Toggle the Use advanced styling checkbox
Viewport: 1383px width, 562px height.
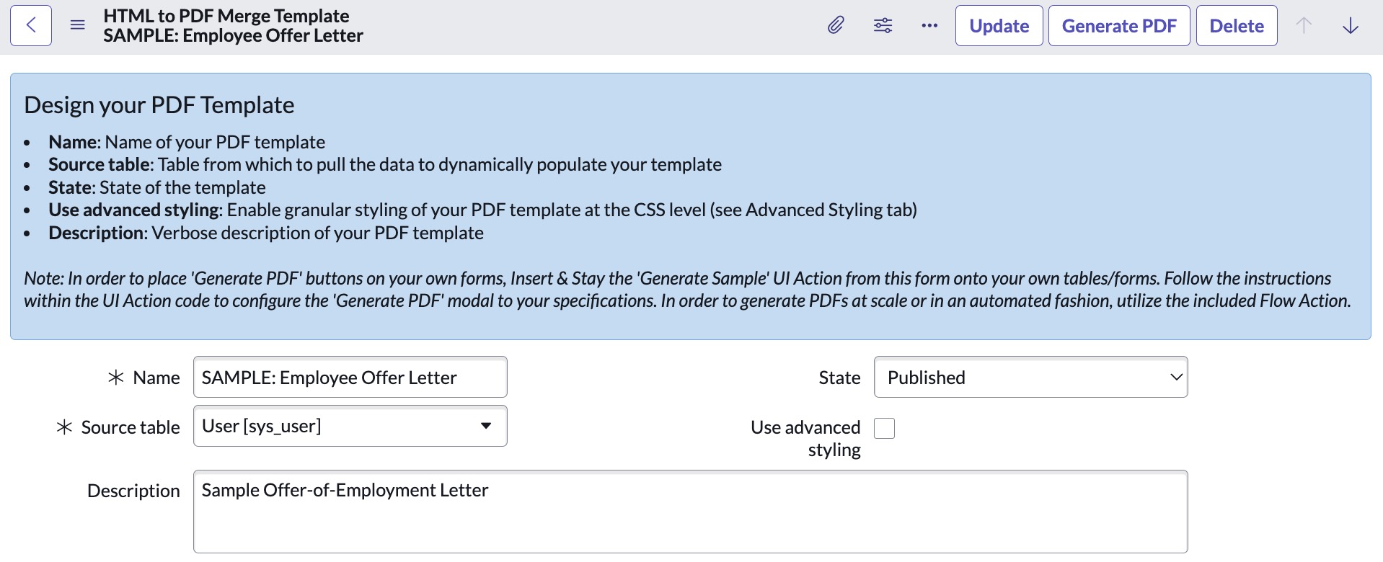pyautogui.click(x=884, y=428)
